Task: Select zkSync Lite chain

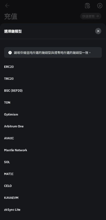Action: coord(53,210)
